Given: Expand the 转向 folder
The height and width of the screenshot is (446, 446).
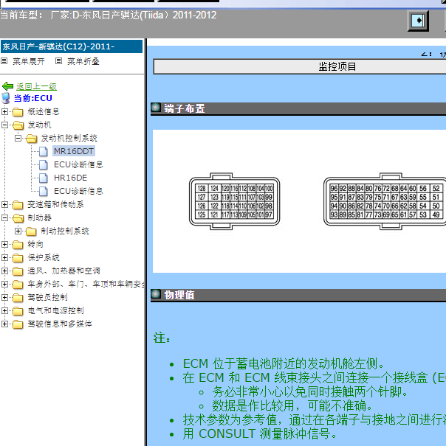Looking at the screenshot, I should point(4,244).
